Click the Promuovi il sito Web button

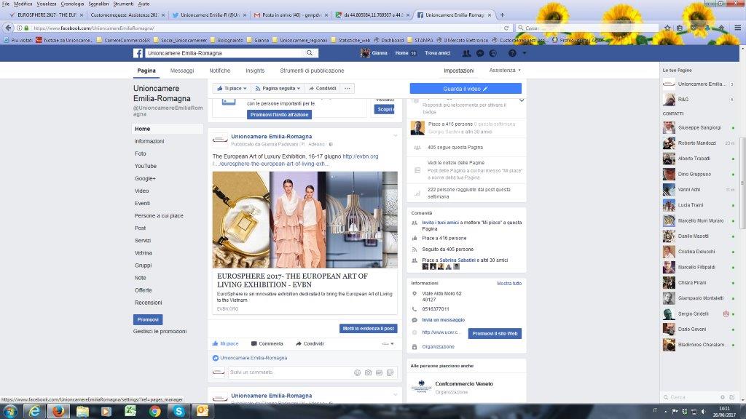pyautogui.click(x=495, y=333)
